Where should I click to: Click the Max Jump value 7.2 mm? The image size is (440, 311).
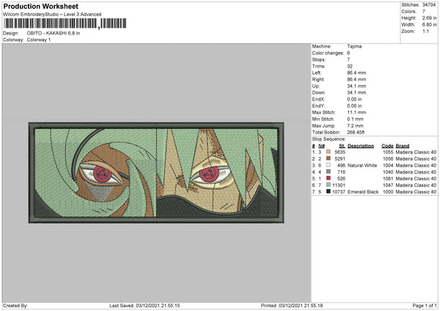[355, 125]
